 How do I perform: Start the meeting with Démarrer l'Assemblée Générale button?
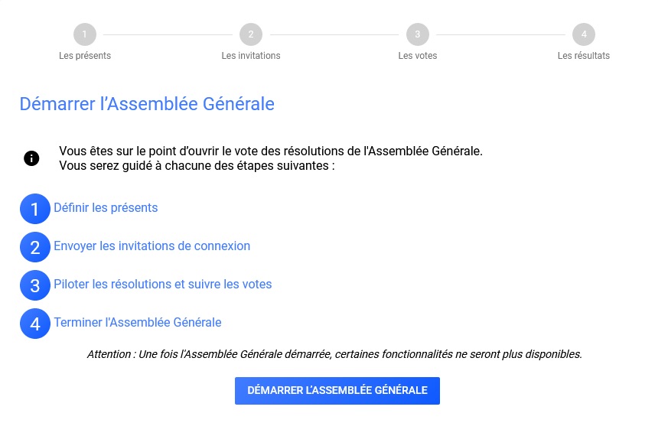337,391
